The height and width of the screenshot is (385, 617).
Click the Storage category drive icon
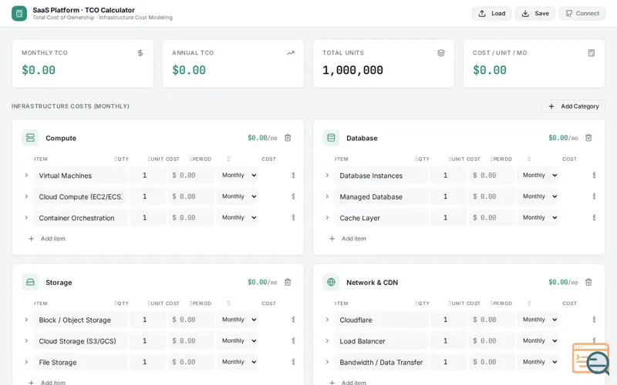[30, 282]
